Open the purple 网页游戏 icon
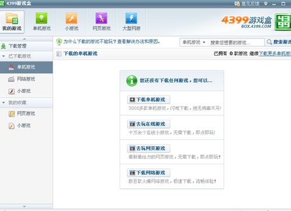The height and width of the screenshot is (211, 291). pos(101,18)
